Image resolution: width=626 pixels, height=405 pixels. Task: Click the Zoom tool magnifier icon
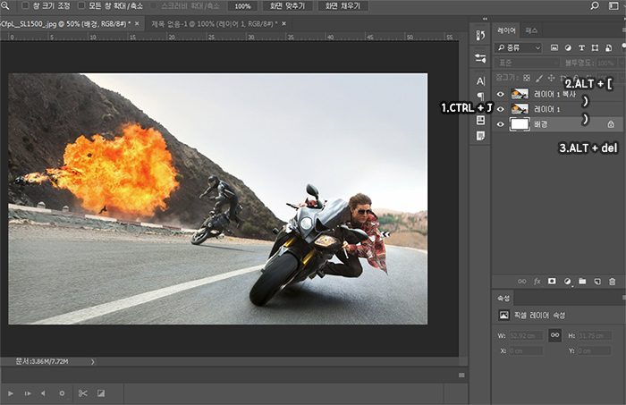coord(4,5)
